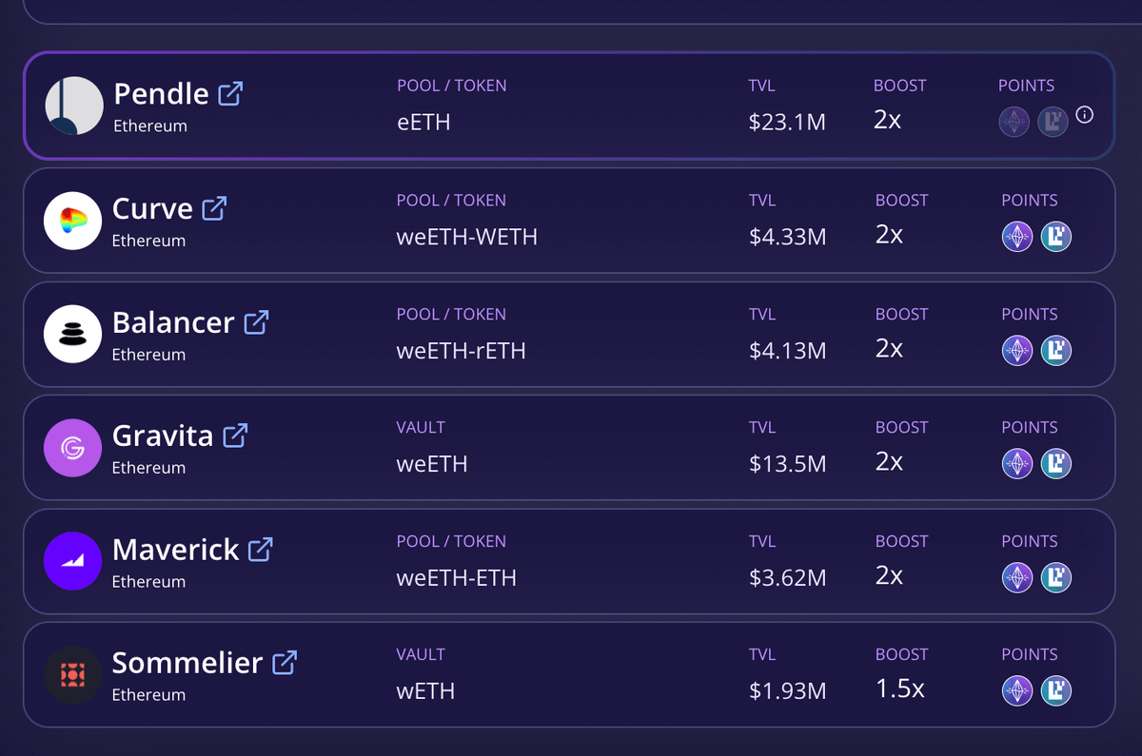Open the Curve external link icon
The image size is (1142, 756).
coord(214,208)
